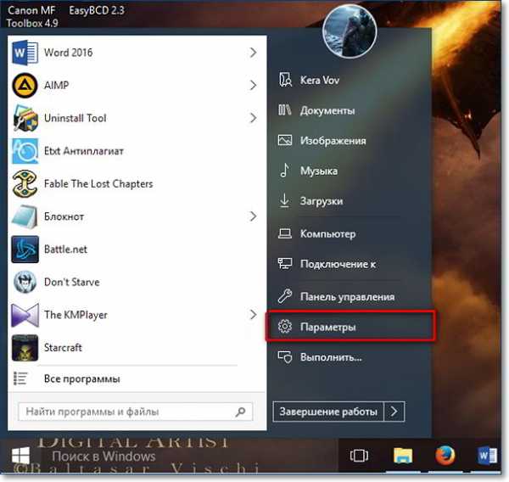The image size is (509, 482).
Task: Click the Выполнить run icon
Action: [285, 357]
